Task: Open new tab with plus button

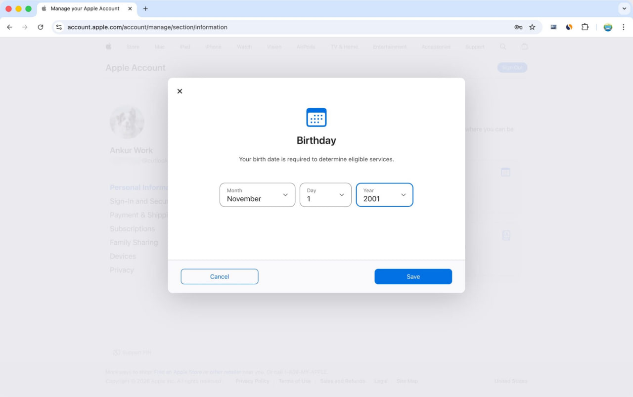Action: (x=145, y=8)
